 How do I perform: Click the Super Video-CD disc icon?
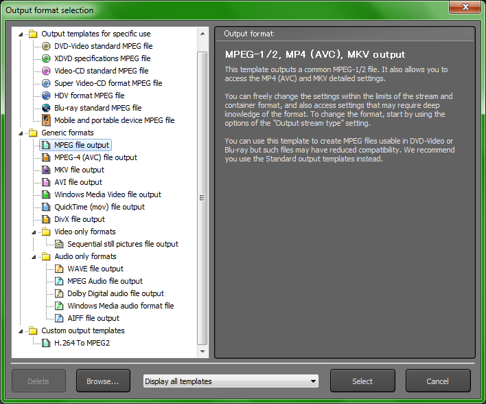point(46,83)
